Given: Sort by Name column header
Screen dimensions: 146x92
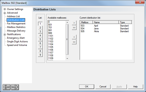Looking at the screenshot, I should tap(106, 22).
